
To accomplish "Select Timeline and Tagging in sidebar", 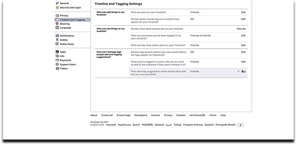I will (72, 20).
